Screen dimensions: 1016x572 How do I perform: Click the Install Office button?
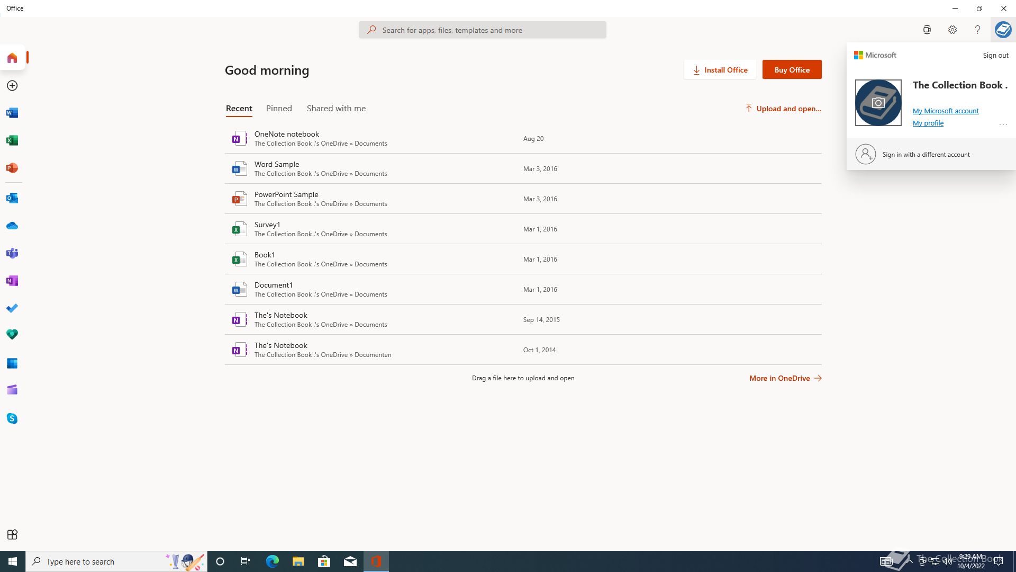(x=720, y=70)
